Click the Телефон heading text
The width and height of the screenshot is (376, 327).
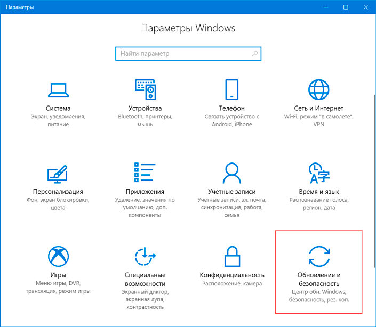coord(232,109)
